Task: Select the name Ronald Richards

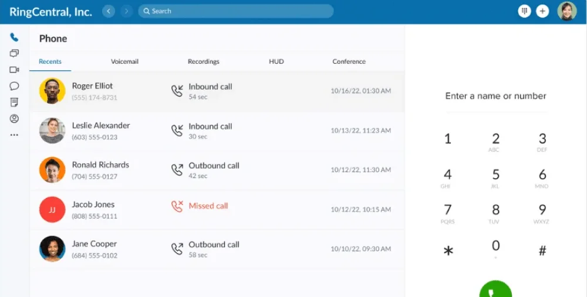Action: [x=100, y=165]
